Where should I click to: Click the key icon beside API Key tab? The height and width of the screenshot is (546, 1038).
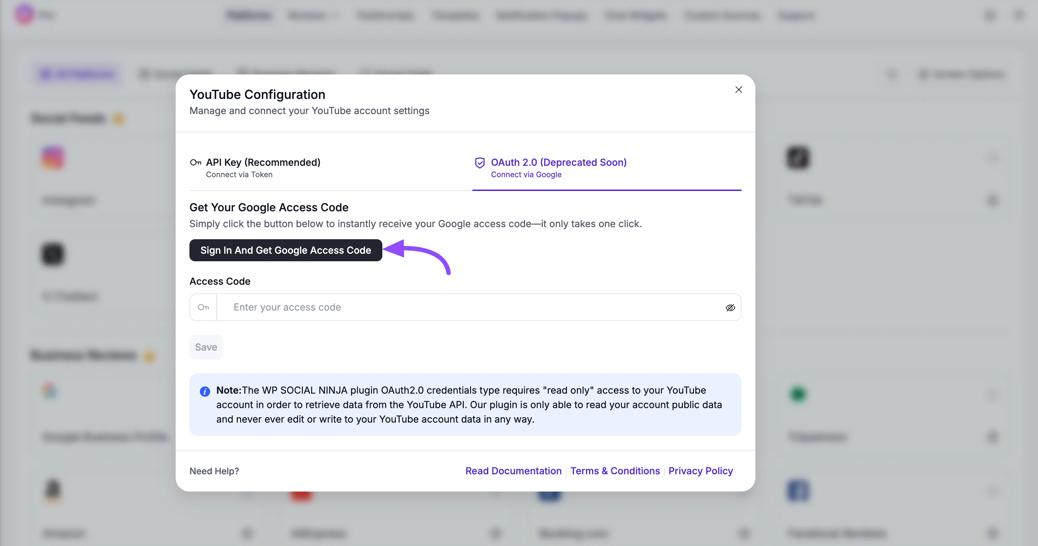pyautogui.click(x=195, y=163)
